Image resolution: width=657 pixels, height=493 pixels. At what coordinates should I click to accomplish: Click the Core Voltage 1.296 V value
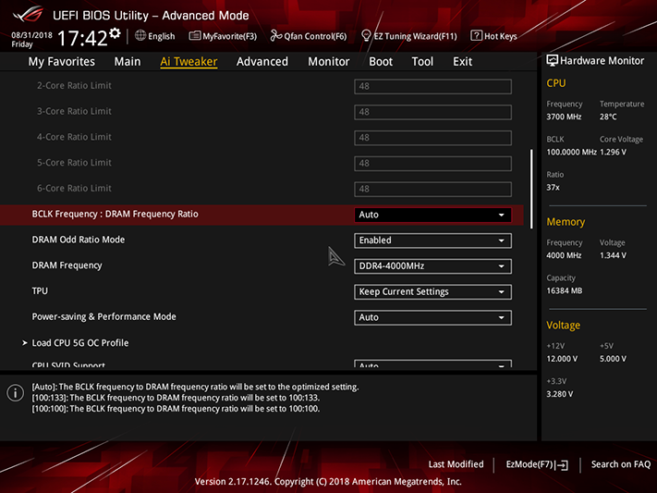point(613,153)
